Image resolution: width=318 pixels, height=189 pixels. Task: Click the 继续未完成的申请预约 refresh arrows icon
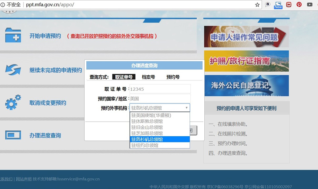[13, 69]
